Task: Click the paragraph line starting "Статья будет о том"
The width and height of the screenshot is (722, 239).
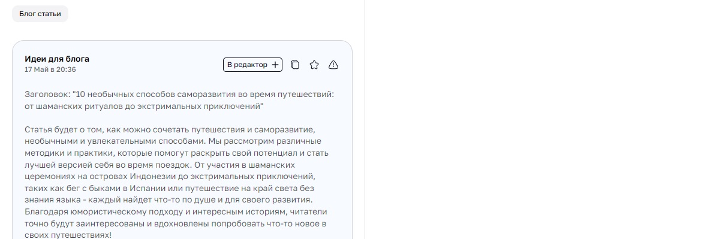Action: pyautogui.click(x=170, y=129)
